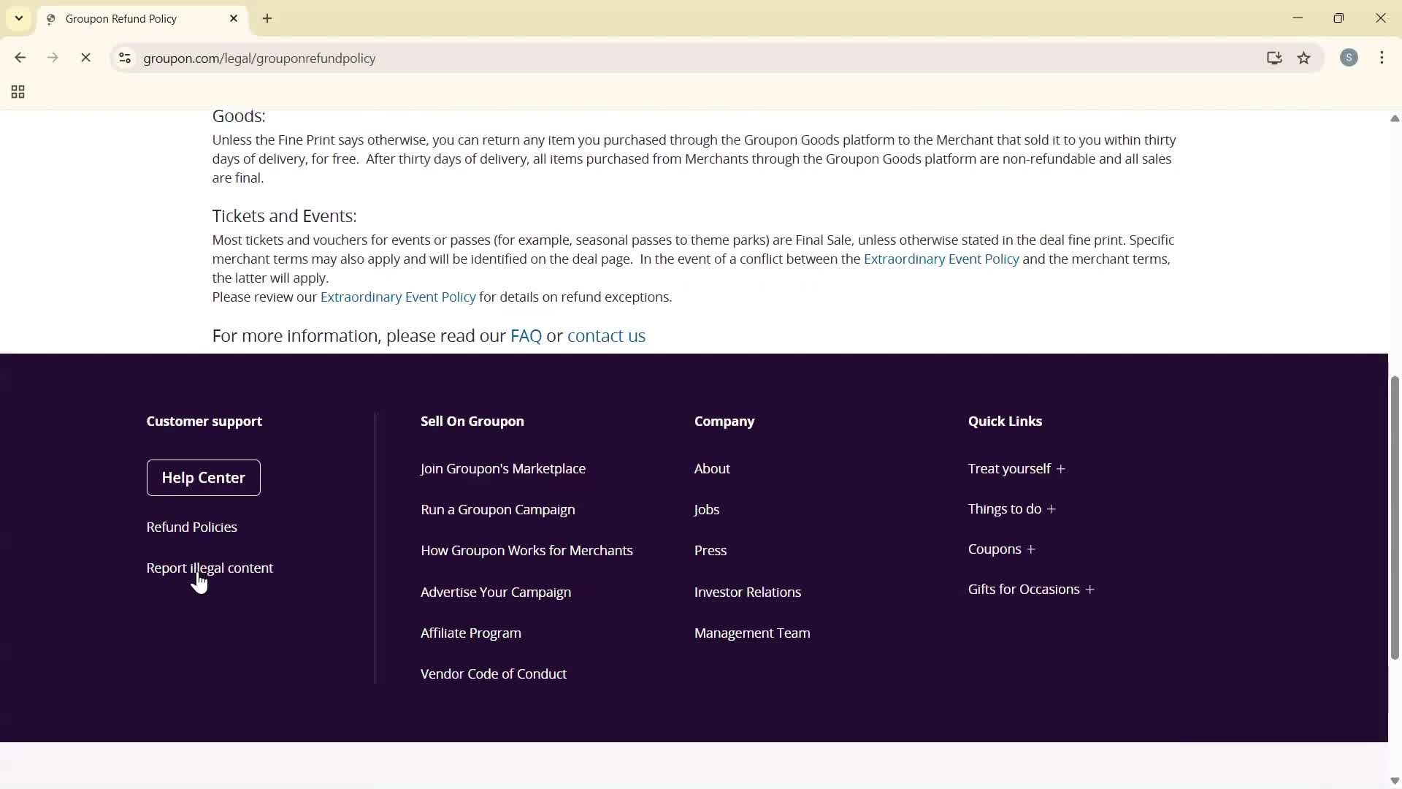Bookmark this page with the star icon
This screenshot has width=1402, height=789.
tap(1305, 58)
